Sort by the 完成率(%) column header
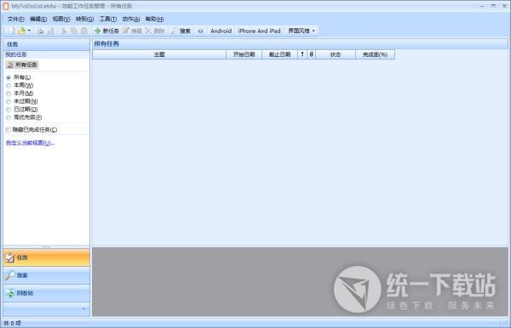This screenshot has width=511, height=328. point(375,54)
